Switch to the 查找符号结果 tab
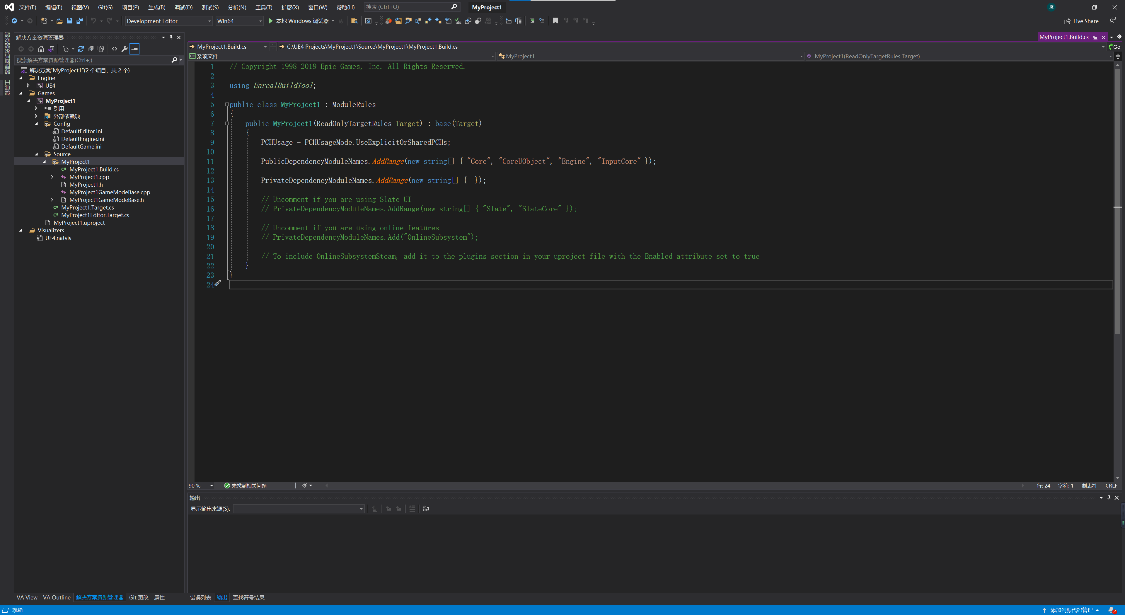 click(248, 597)
